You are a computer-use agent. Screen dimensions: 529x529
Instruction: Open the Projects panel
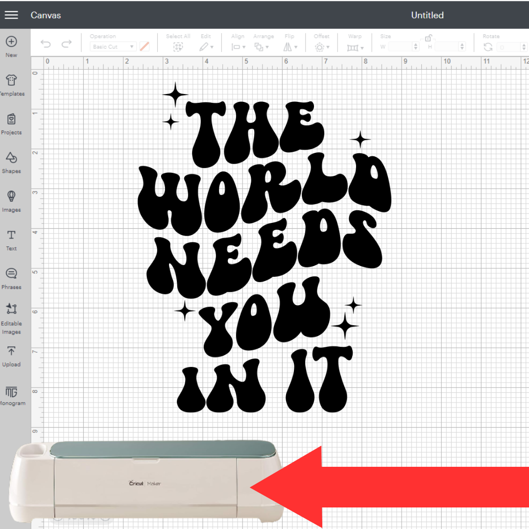point(11,124)
